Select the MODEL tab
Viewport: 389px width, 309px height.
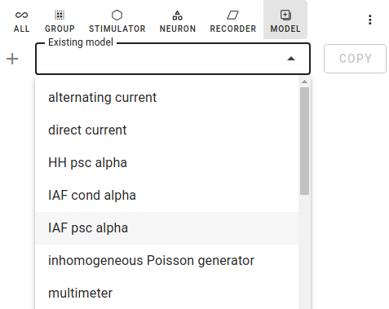click(285, 20)
